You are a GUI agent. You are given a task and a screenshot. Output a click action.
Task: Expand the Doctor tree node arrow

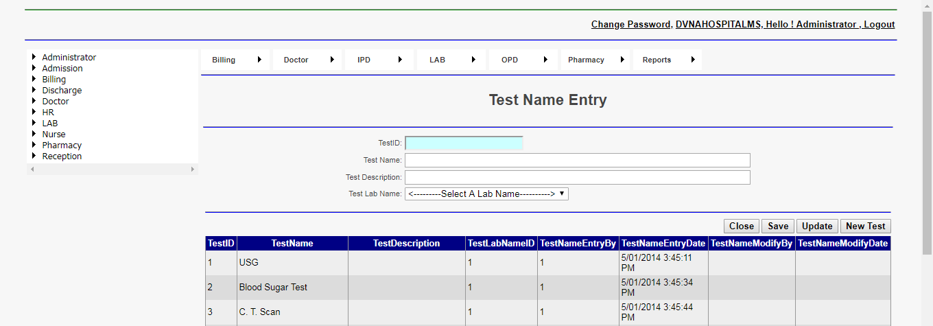[34, 101]
